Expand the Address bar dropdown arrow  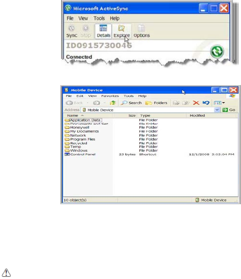[217, 110]
